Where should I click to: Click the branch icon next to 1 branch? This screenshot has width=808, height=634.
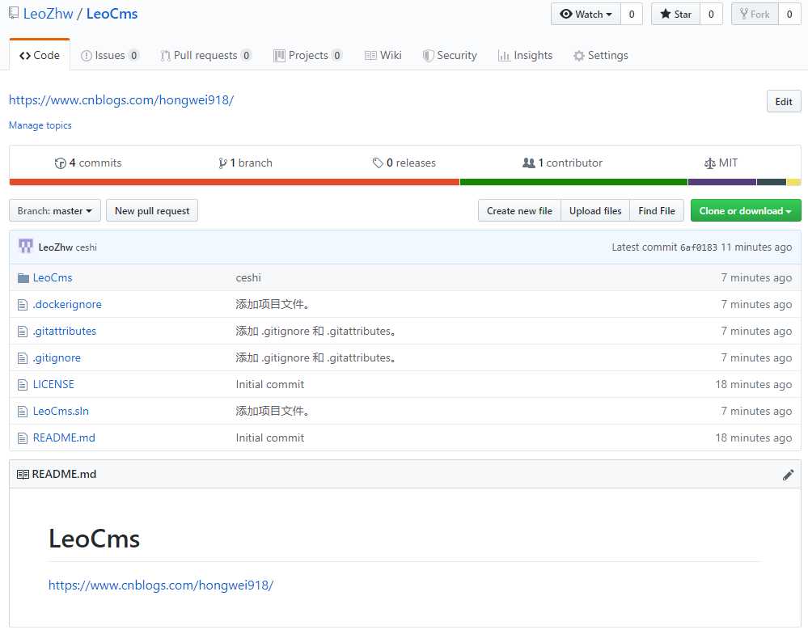point(222,163)
